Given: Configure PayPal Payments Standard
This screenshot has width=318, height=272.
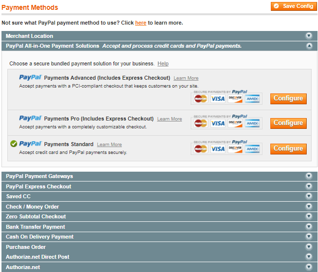Looking at the screenshot, I should [289, 149].
